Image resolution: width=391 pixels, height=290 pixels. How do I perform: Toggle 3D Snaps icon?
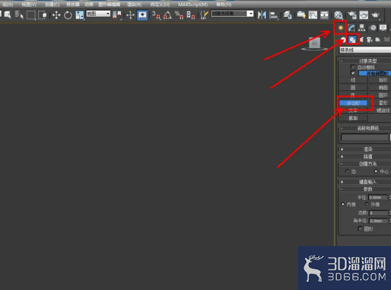tap(156, 15)
